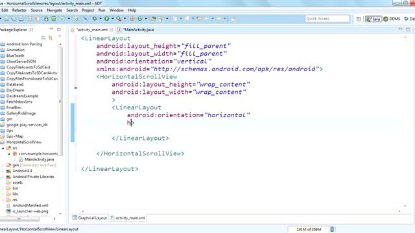This screenshot has height=233, width=415.
Task: Click Collapse All in Package Explorer
Action: click(x=43, y=38)
